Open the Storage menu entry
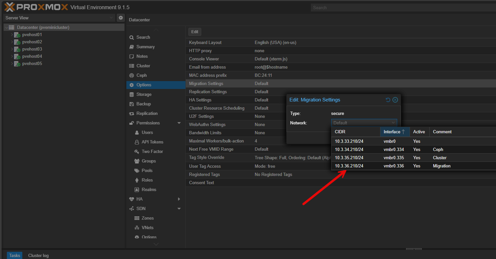 (144, 94)
